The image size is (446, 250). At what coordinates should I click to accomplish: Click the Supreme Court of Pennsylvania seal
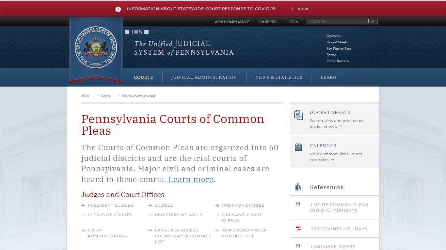click(96, 47)
